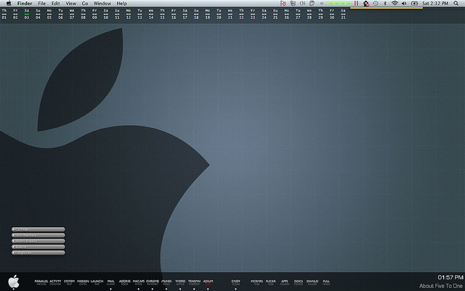This screenshot has width=465, height=291.
Task: Open Word from the dock
Action: click(x=180, y=282)
